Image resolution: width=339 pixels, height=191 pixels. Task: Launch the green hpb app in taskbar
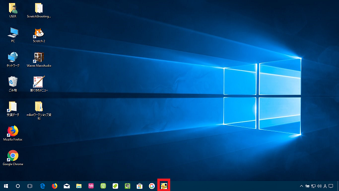click(103, 186)
